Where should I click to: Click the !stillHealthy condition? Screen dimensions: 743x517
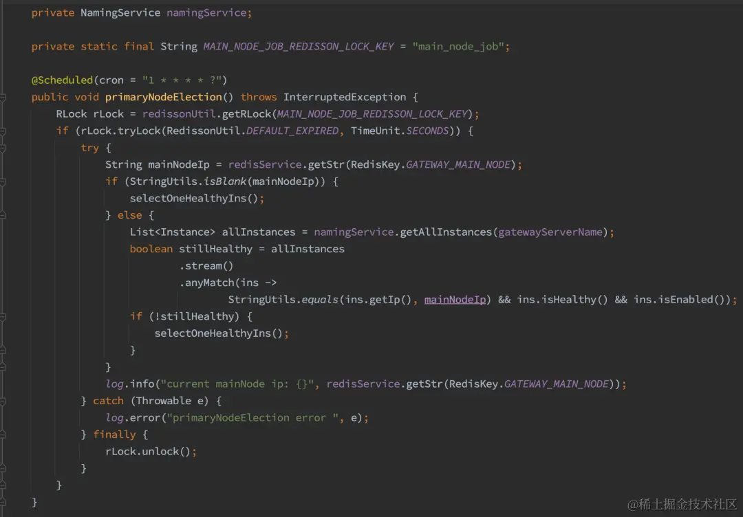194,317
